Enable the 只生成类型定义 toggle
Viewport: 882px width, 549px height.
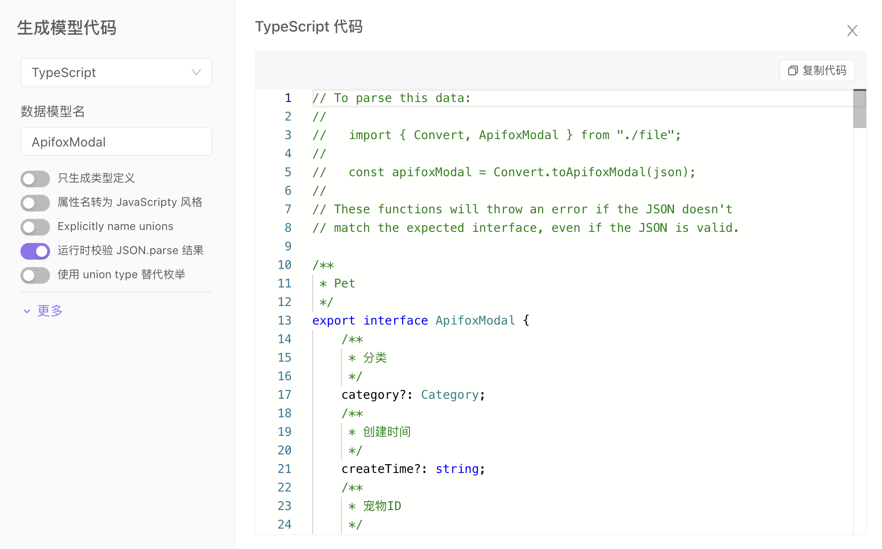click(x=35, y=179)
